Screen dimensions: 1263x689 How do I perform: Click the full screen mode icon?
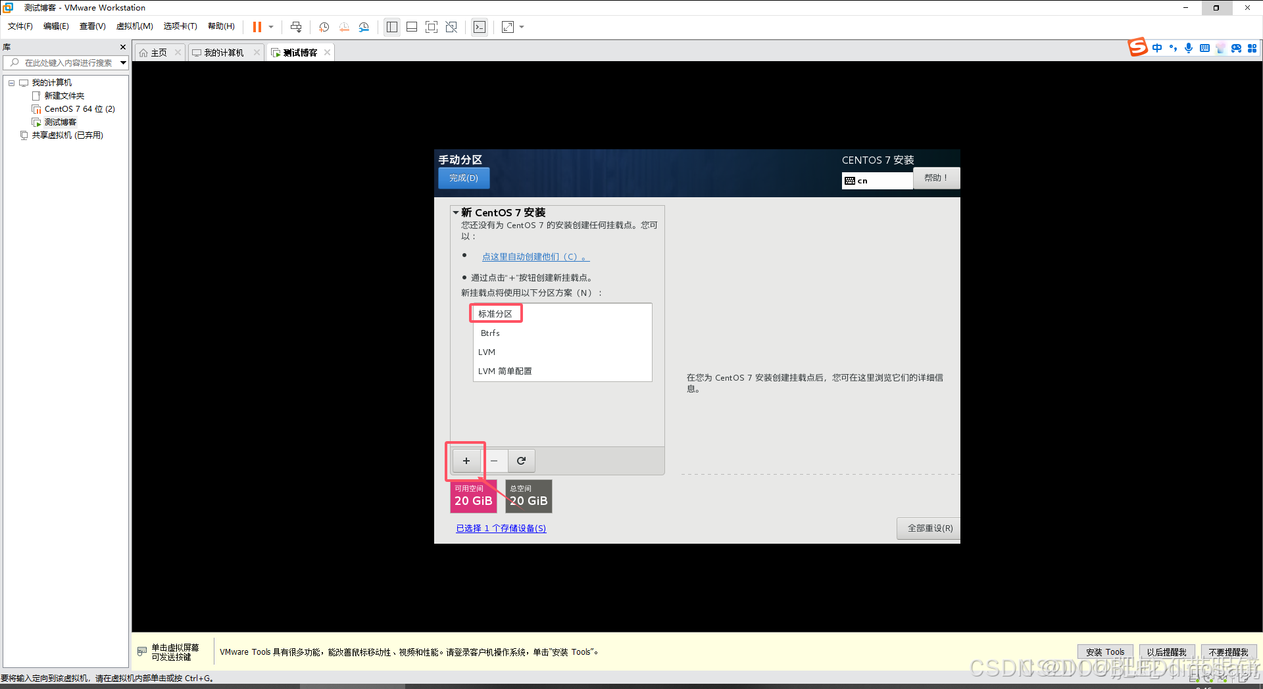432,27
